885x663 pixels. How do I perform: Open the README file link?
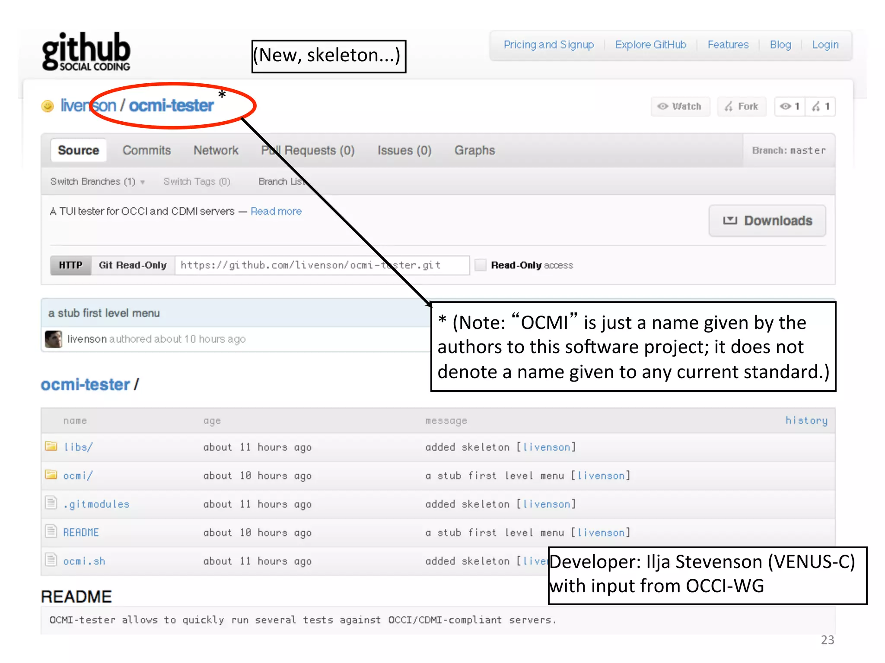click(81, 533)
